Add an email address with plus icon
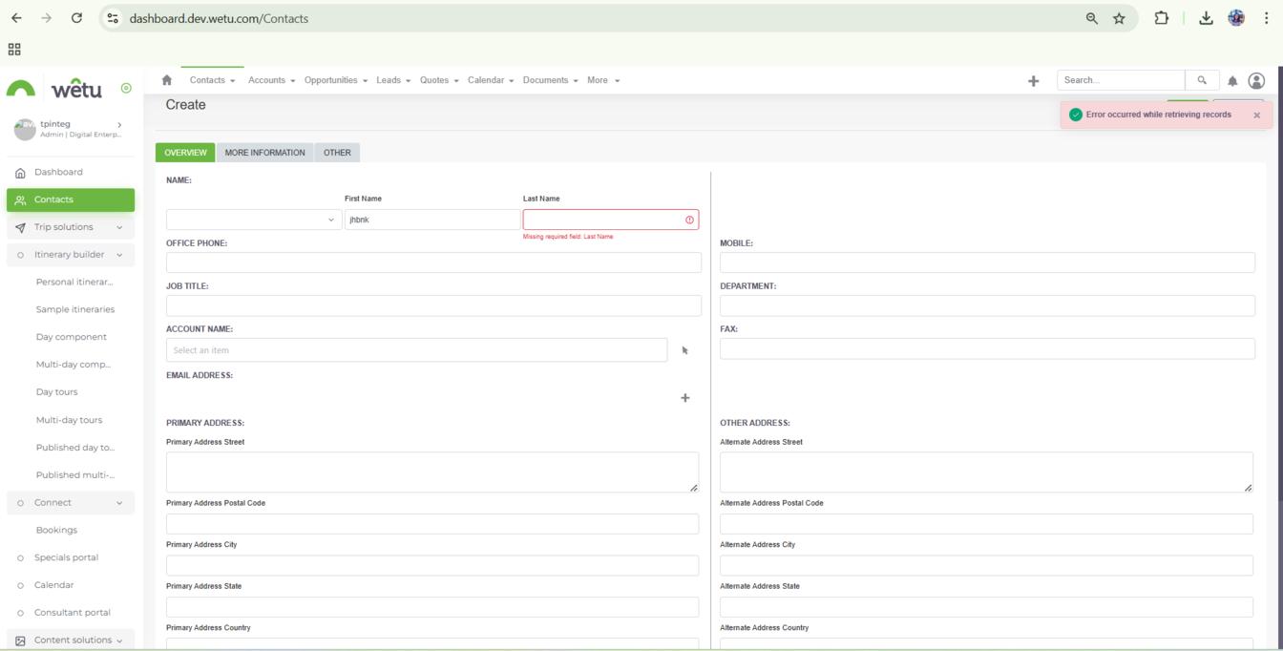The image size is (1283, 651). click(684, 398)
